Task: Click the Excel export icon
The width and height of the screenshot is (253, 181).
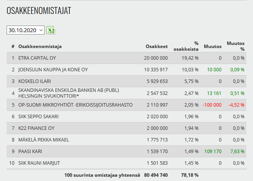Action: coord(50,30)
